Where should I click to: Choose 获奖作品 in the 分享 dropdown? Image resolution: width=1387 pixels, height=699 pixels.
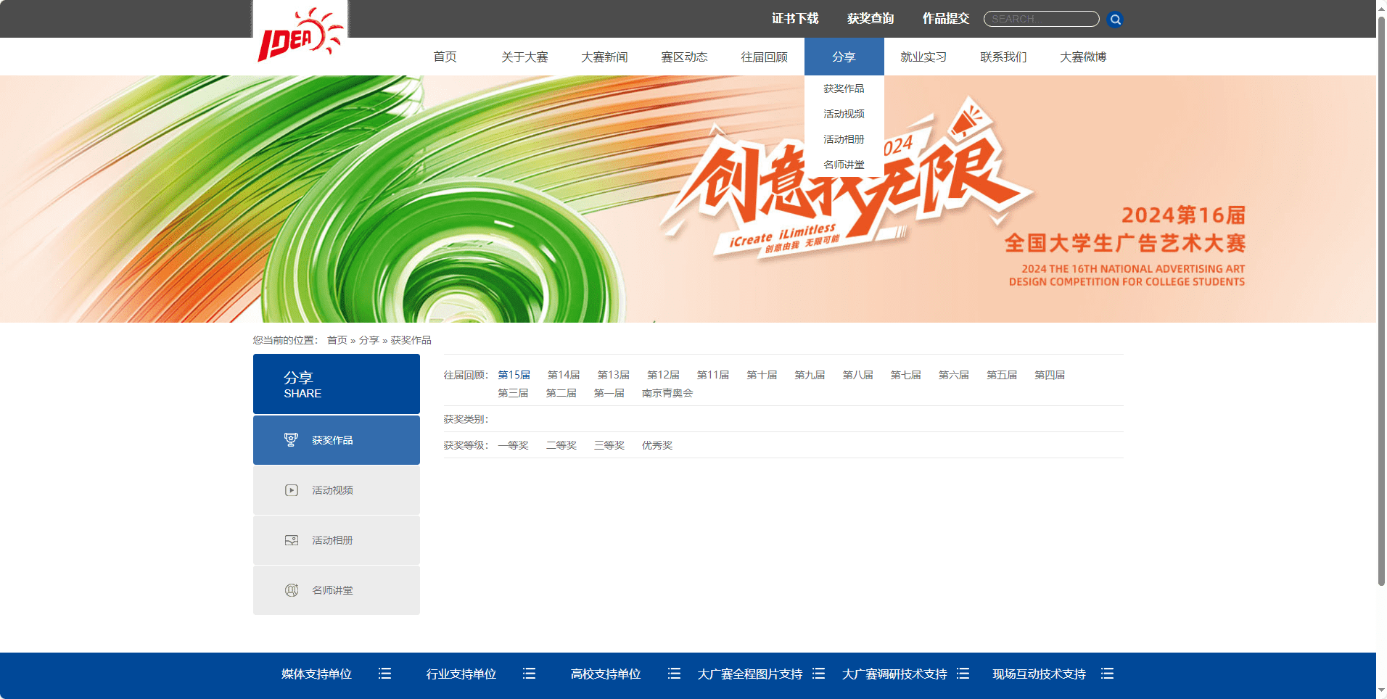tap(844, 88)
